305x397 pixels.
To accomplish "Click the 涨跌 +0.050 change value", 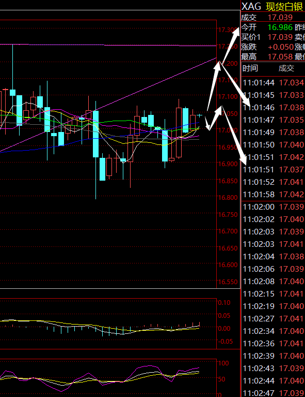I will tap(281, 47).
